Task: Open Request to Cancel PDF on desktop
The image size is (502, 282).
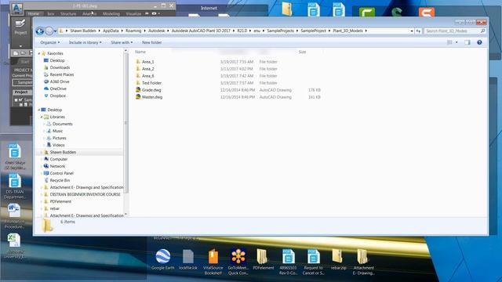Action: (x=314, y=262)
